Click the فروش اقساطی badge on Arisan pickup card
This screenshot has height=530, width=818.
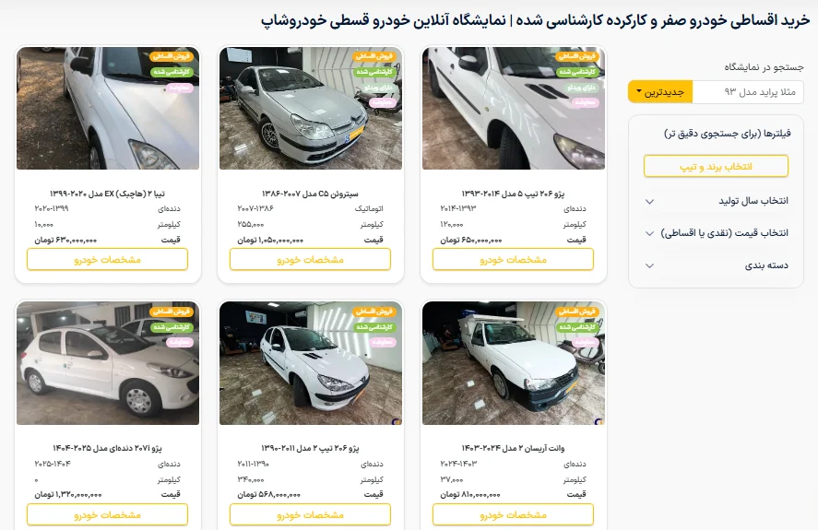577,312
